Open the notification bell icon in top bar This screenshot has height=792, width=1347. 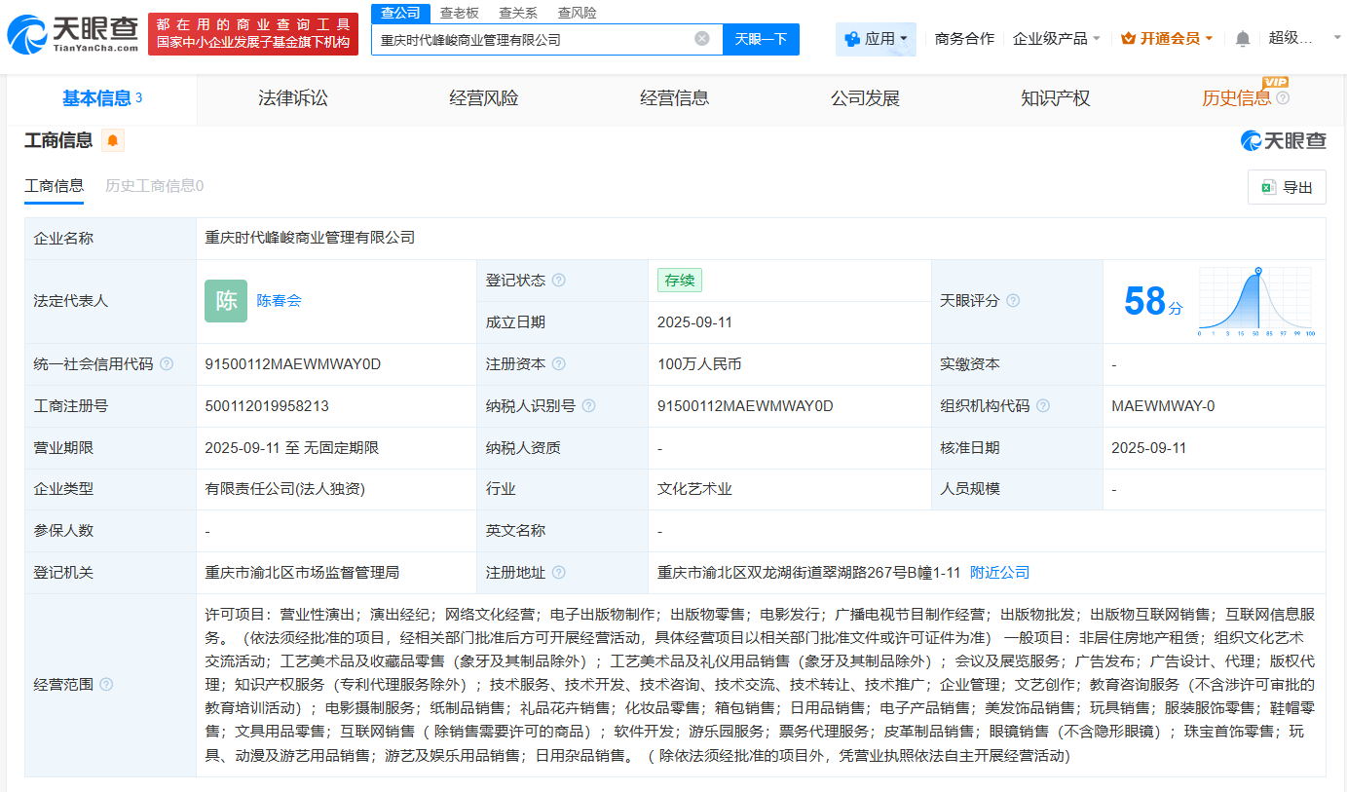pos(1244,36)
